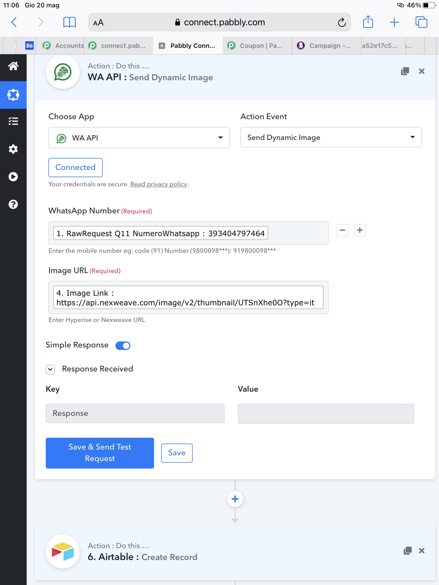Add another WhatsApp Number field with plus

[360, 230]
